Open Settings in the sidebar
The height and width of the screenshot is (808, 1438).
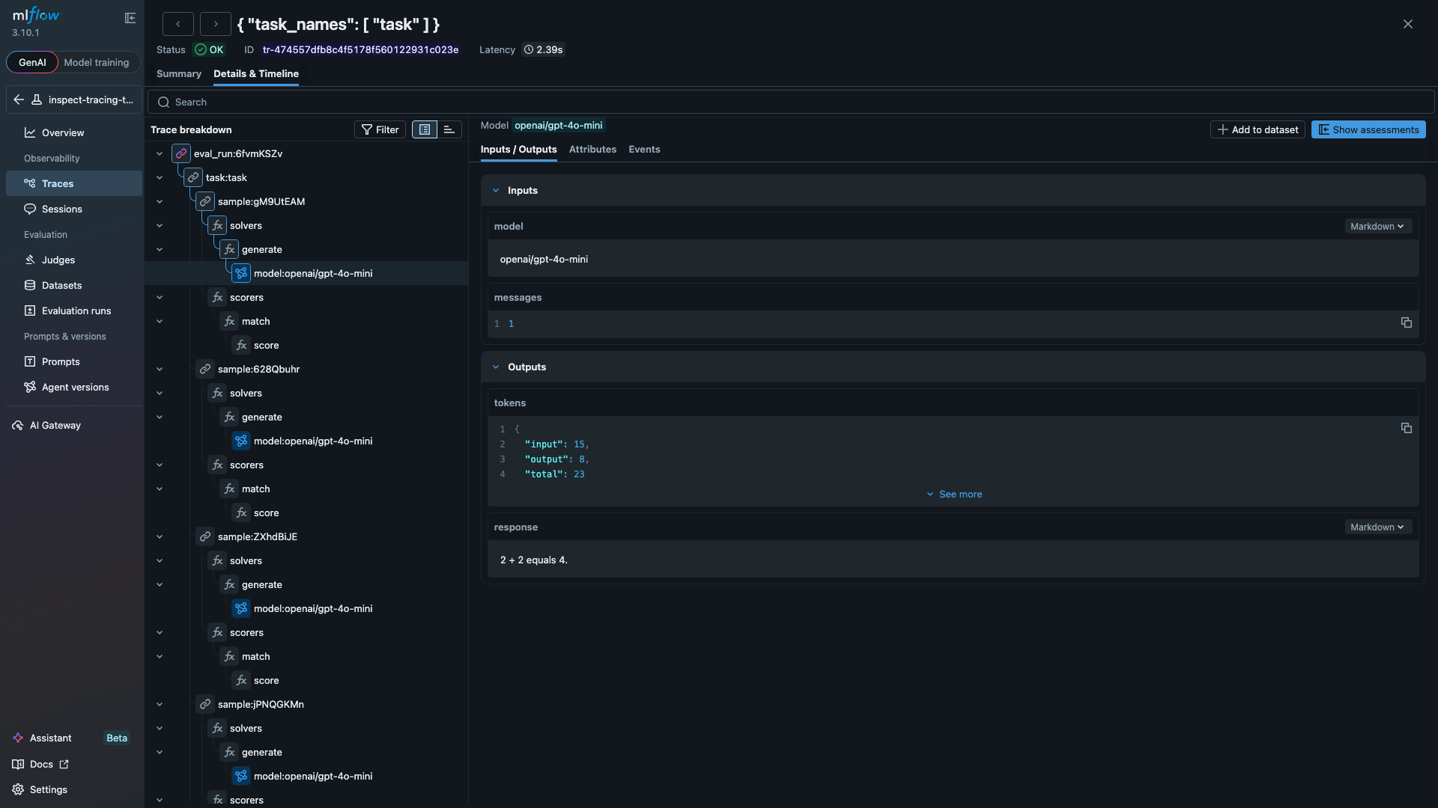click(48, 789)
